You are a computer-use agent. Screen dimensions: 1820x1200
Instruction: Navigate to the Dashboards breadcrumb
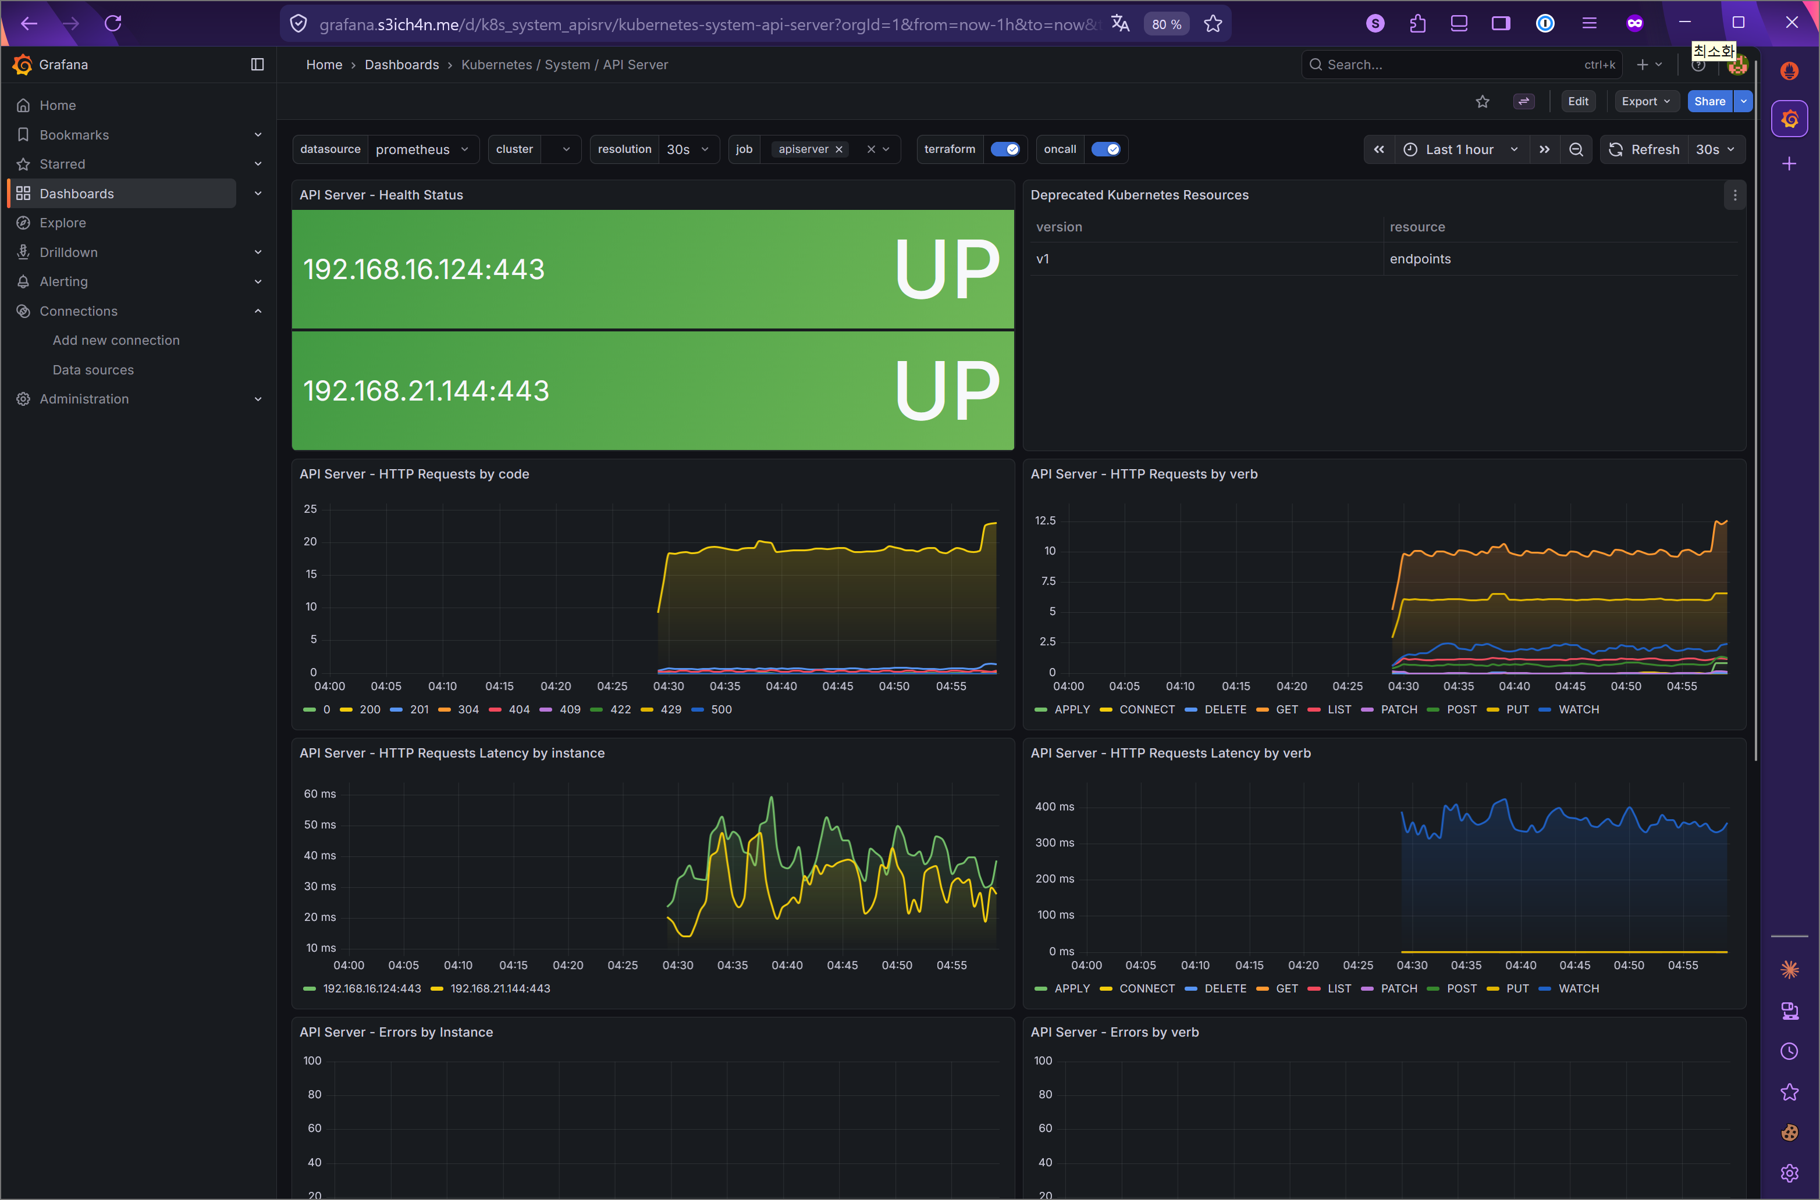point(401,65)
